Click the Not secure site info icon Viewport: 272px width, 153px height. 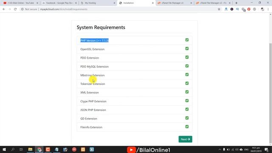pos(22,9)
